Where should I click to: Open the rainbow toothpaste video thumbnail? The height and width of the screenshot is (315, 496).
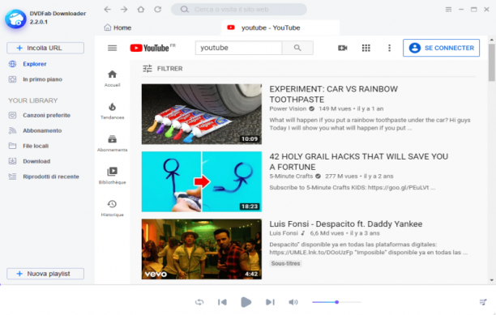[202, 114]
